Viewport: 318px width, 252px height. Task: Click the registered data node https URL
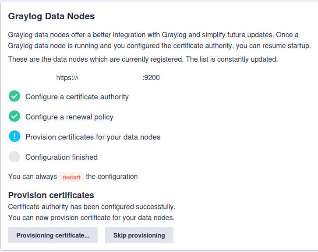click(108, 77)
